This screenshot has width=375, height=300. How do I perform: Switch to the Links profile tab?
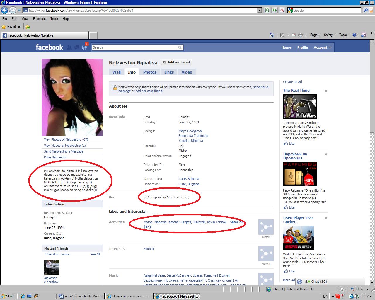[x=169, y=72]
